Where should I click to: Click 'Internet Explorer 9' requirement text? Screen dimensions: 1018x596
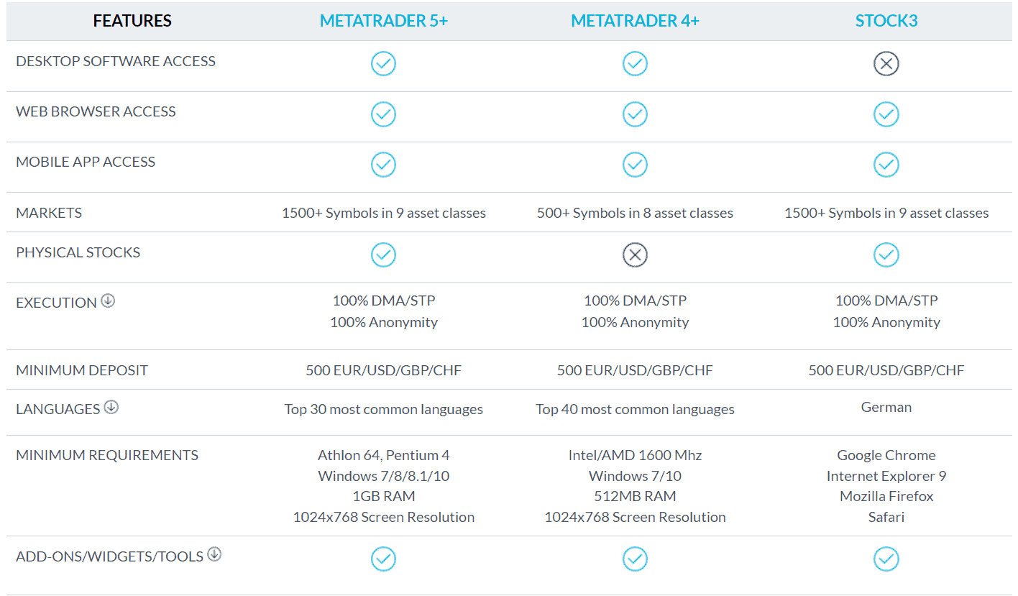886,476
